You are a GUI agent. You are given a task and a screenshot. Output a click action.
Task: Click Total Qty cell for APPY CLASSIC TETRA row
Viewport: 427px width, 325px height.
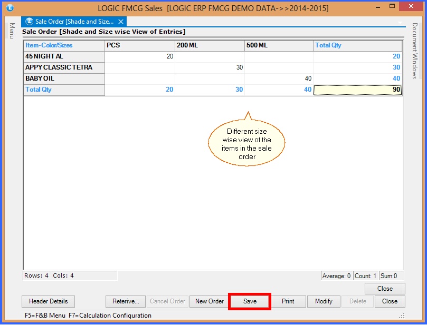(357, 67)
